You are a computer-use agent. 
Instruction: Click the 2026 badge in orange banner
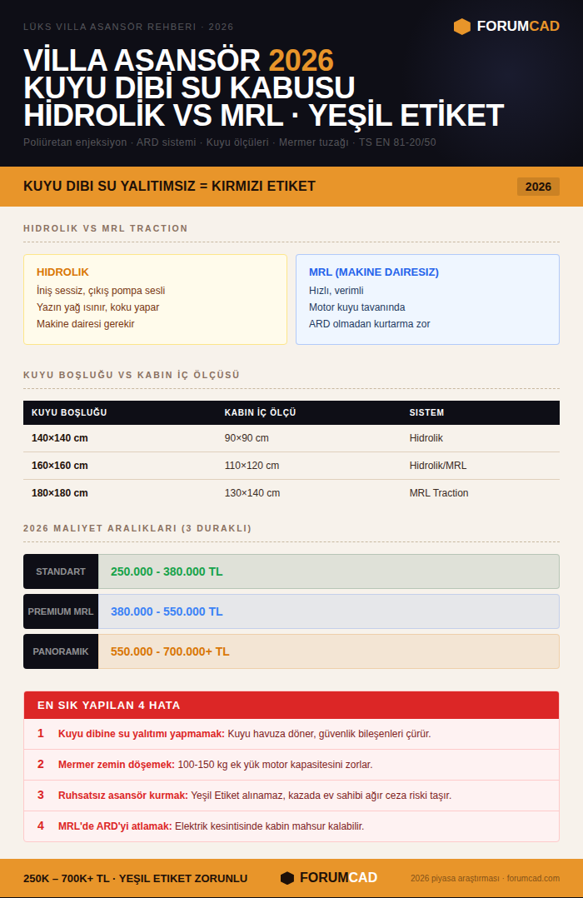click(538, 187)
